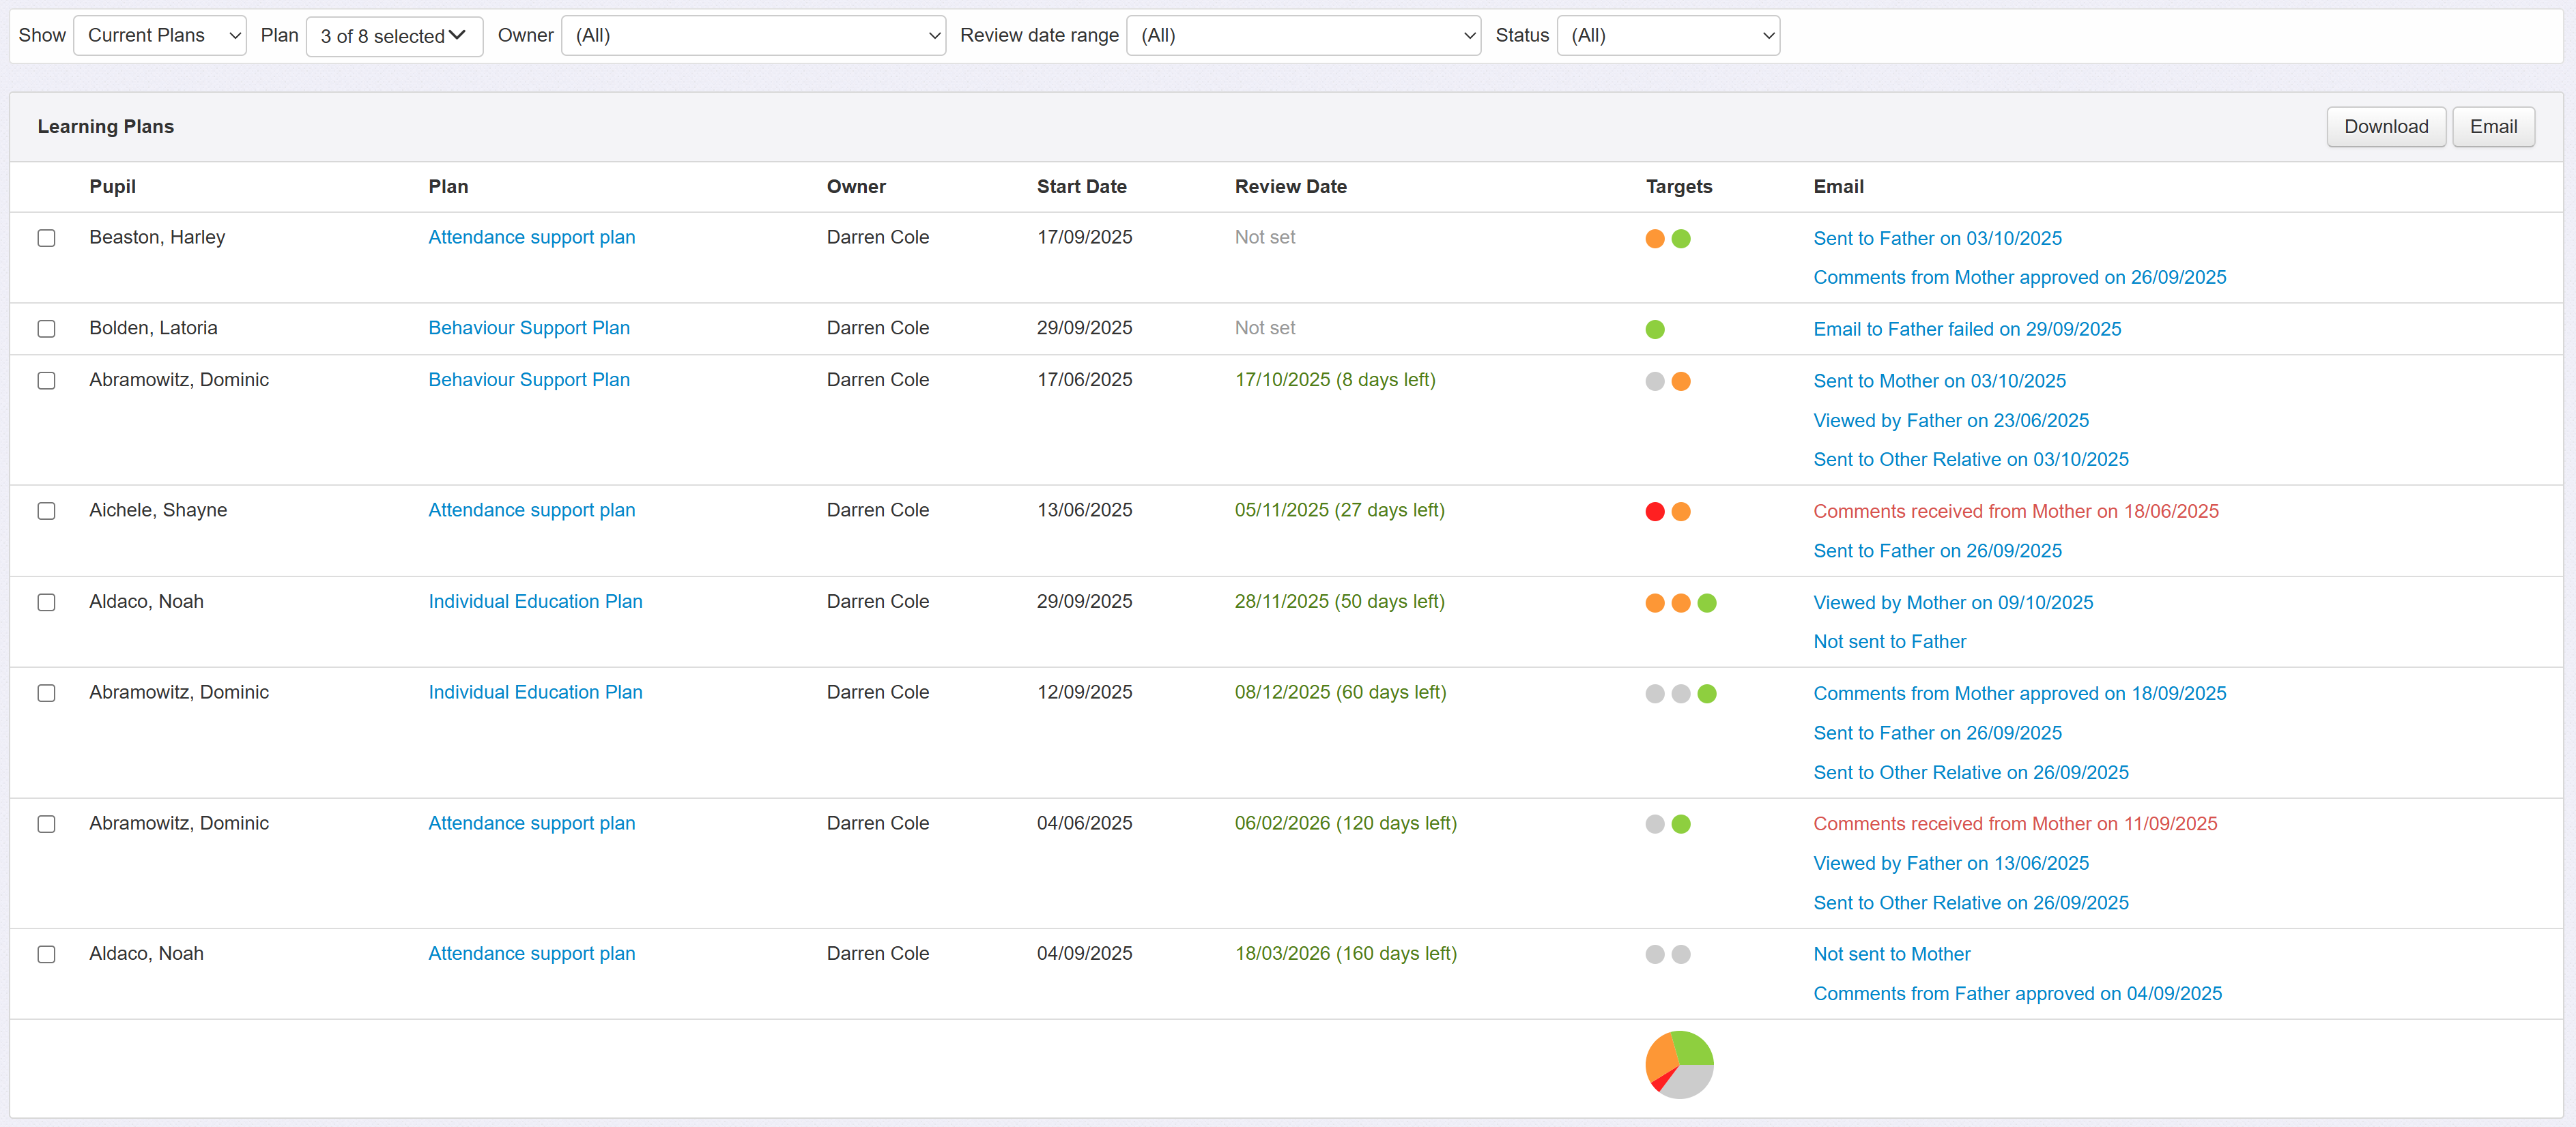Click the green target dot in Aldaco Individual Education Plan row
The height and width of the screenshot is (1127, 2576).
1706,602
